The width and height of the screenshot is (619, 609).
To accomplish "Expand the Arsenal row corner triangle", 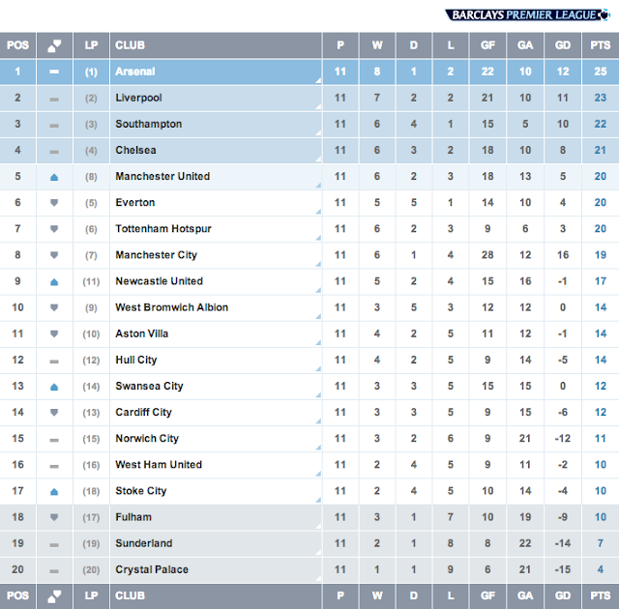I will 317,80.
